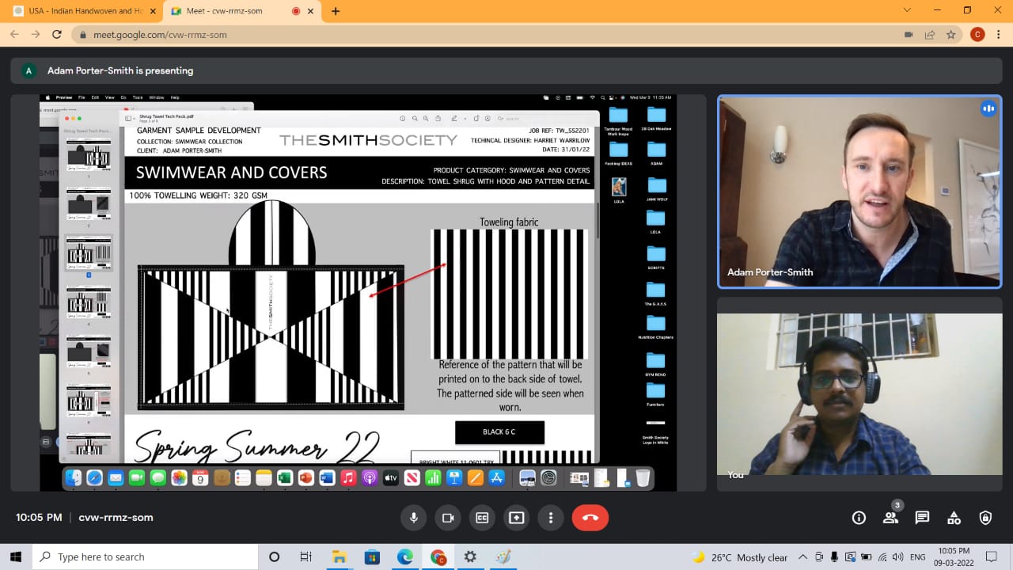Reload the Meet page
1013x570 pixels.
point(56,35)
